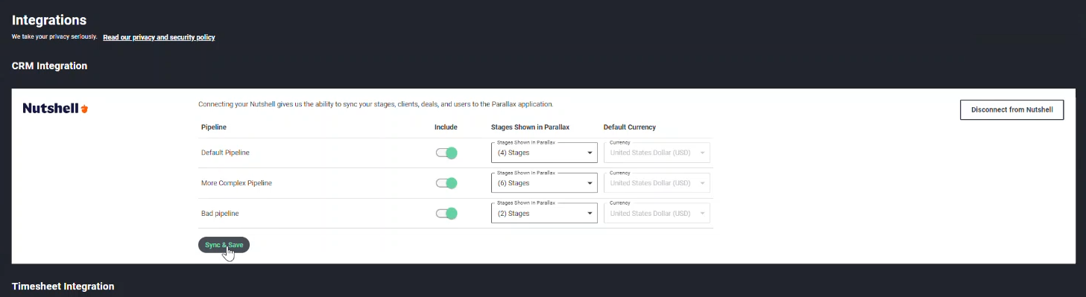Open Currency dropdown for More Complex Pipeline
Viewport: 1086px width, 297px height.
point(657,183)
